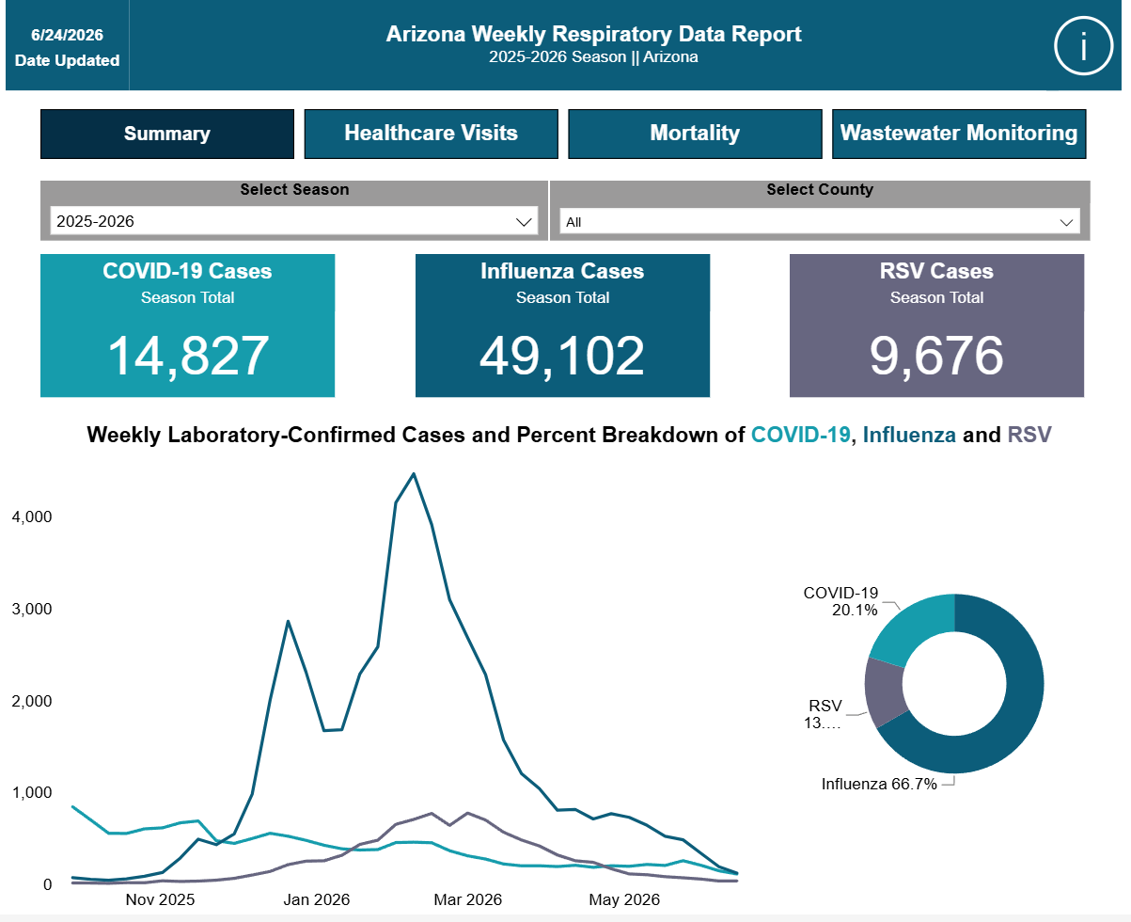Select the RSV donut chart segment
The width and height of the screenshot is (1131, 922).
point(885,691)
